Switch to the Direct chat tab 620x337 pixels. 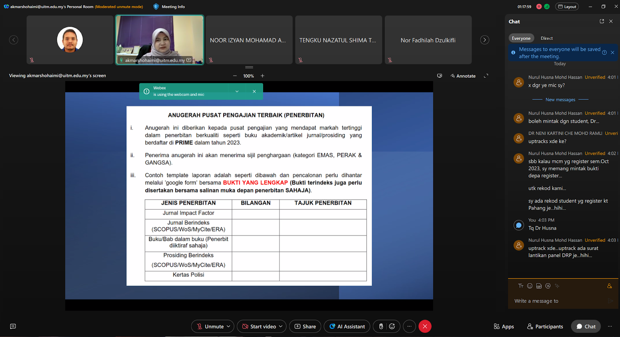[x=547, y=38]
